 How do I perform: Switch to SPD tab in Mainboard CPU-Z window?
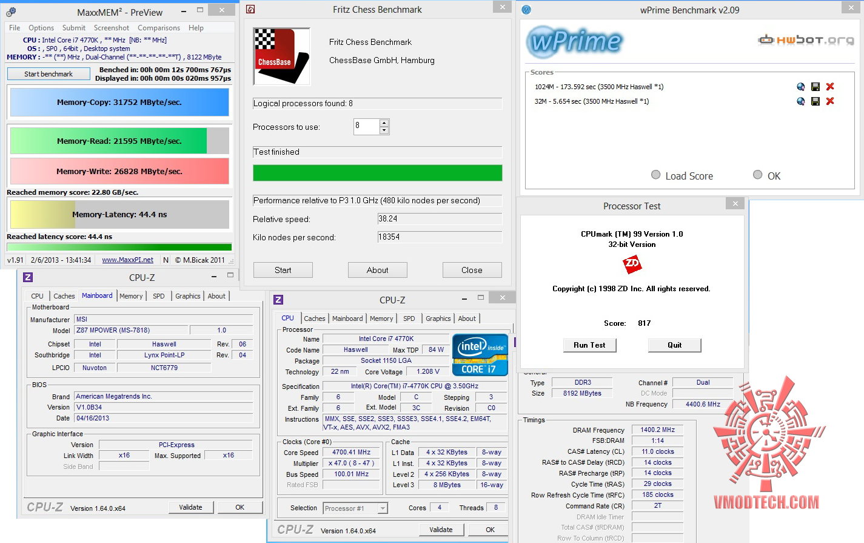point(159,296)
